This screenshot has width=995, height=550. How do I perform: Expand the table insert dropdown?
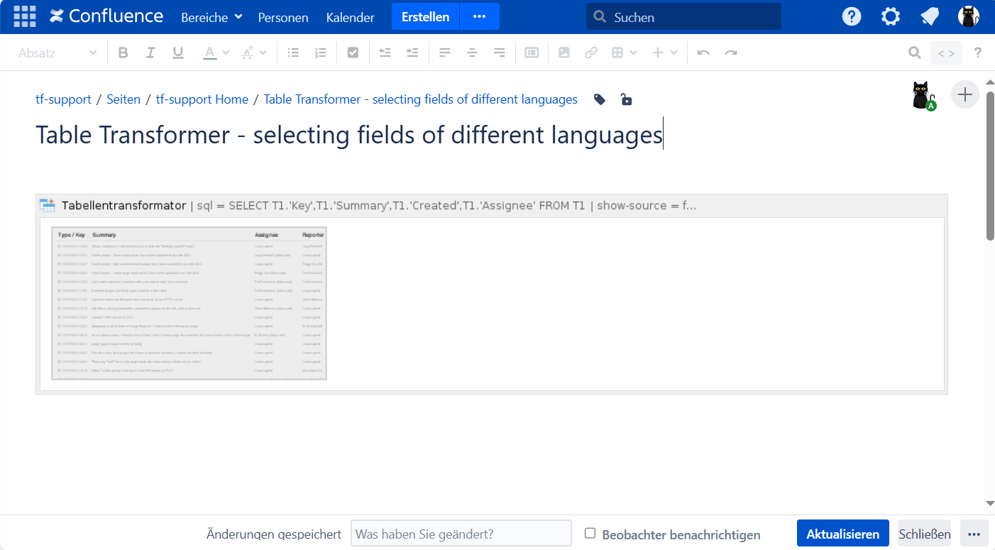tap(625, 53)
